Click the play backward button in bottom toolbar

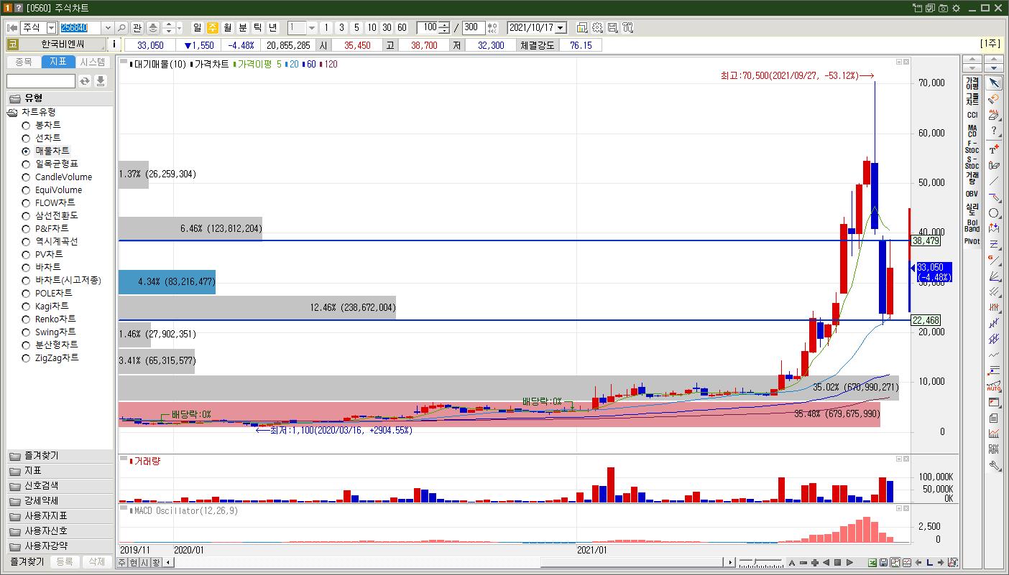pos(826,562)
